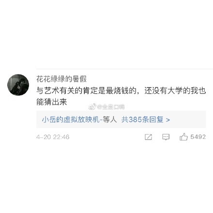Click the repost share icon
213x213 pixels.
pos(148,137)
